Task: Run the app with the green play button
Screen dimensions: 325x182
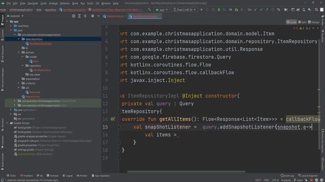Action: tap(201, 10)
